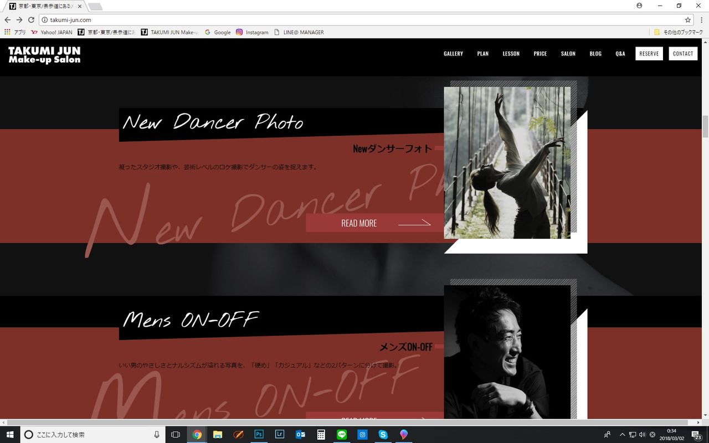This screenshot has width=709, height=443.
Task: Open Skype from the taskbar
Action: [383, 435]
